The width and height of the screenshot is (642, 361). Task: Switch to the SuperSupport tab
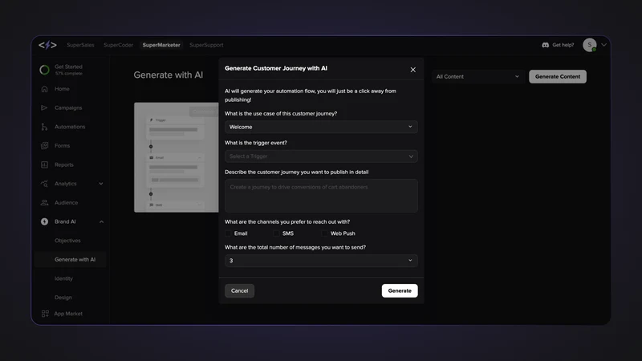(x=206, y=45)
